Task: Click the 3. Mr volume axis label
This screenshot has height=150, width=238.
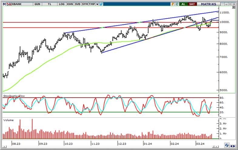Action: [223, 124]
